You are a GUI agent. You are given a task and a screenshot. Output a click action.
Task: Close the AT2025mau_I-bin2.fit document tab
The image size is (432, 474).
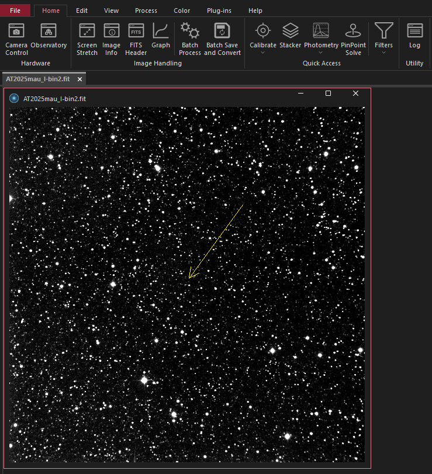[x=80, y=78]
